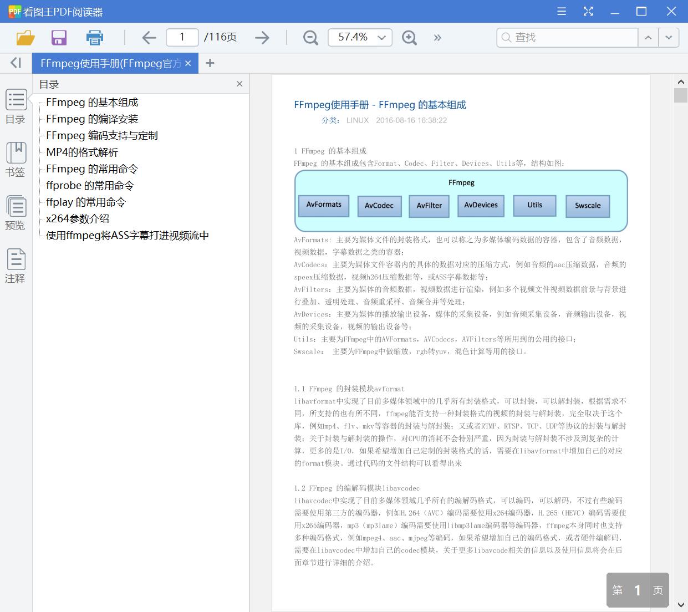Click the vertical scrollbar thumb
This screenshot has width=688, height=612.
click(x=681, y=95)
